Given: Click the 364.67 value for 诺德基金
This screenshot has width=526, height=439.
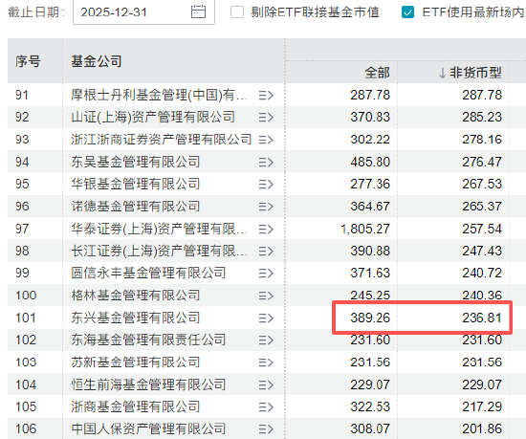Looking at the screenshot, I should [370, 207].
